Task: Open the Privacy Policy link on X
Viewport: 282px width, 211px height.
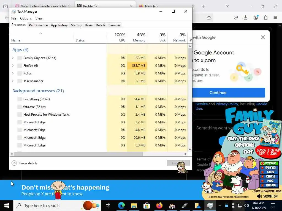Action: [x=227, y=104]
